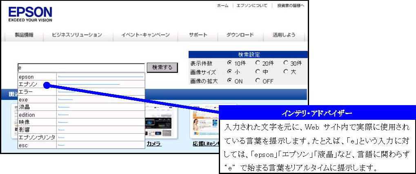Viewport: 416px width, 174px height.
Task: Open the イベント・キャンペーン tab
Action: pyautogui.click(x=145, y=35)
